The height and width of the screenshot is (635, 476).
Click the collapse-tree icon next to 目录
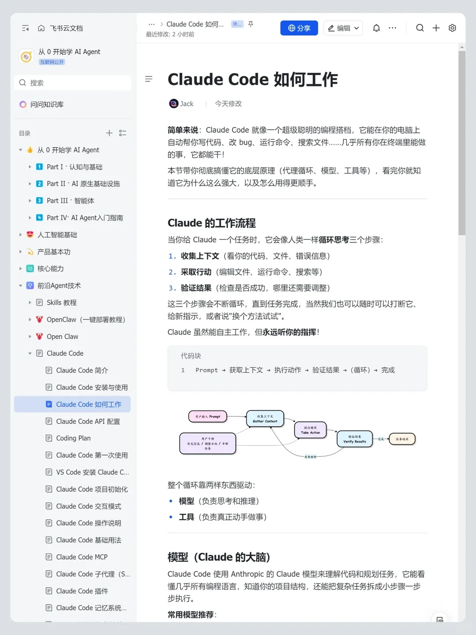click(123, 133)
